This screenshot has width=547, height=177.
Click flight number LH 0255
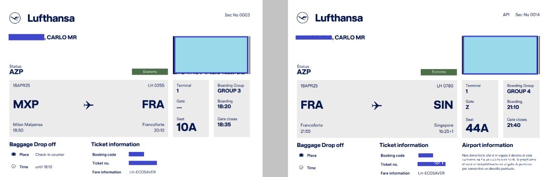(156, 85)
